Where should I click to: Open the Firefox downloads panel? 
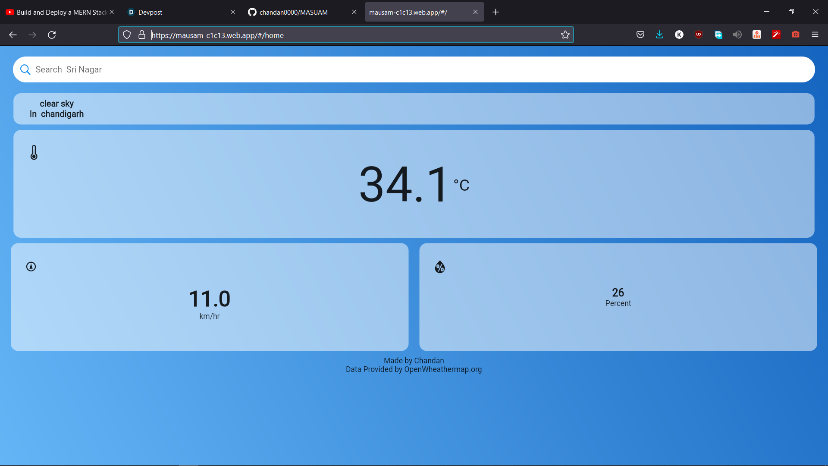point(659,35)
